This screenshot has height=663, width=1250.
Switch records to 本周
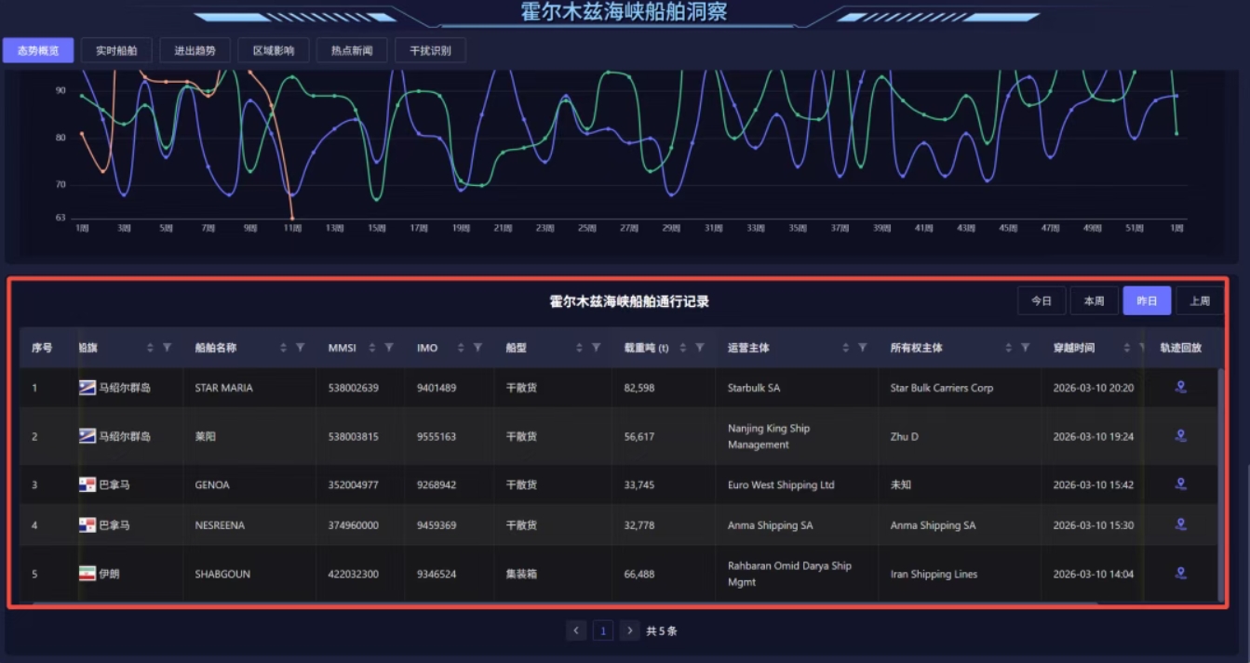pyautogui.click(x=1094, y=301)
